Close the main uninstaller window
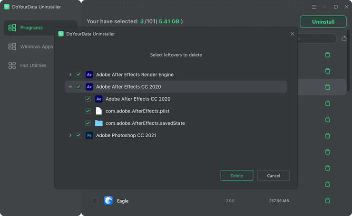This screenshot has height=216, width=352. pos(346,7)
